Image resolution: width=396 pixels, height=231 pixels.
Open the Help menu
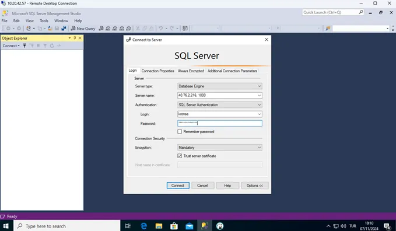pos(78,21)
